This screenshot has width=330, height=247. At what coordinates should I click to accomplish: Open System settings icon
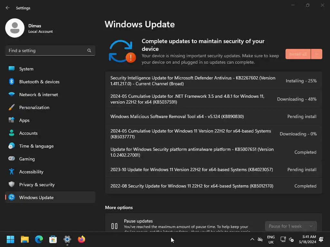12,69
